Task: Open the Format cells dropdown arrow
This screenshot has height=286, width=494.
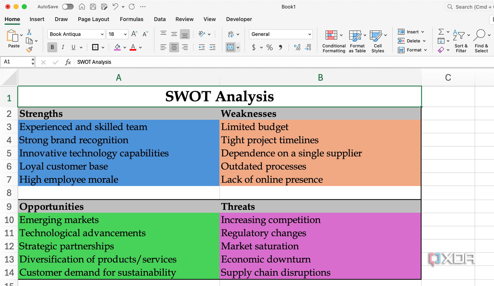Action: 425,50
